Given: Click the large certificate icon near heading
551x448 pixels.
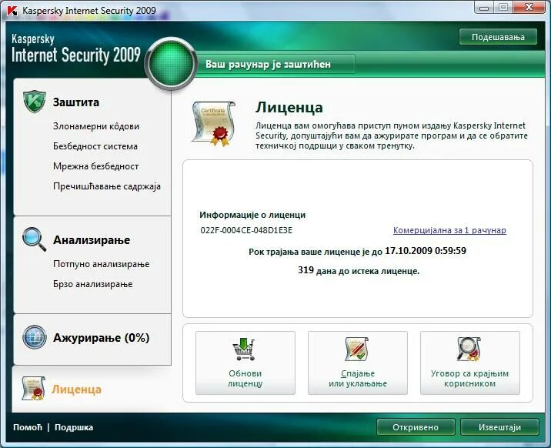Looking at the screenshot, I should (x=213, y=123).
